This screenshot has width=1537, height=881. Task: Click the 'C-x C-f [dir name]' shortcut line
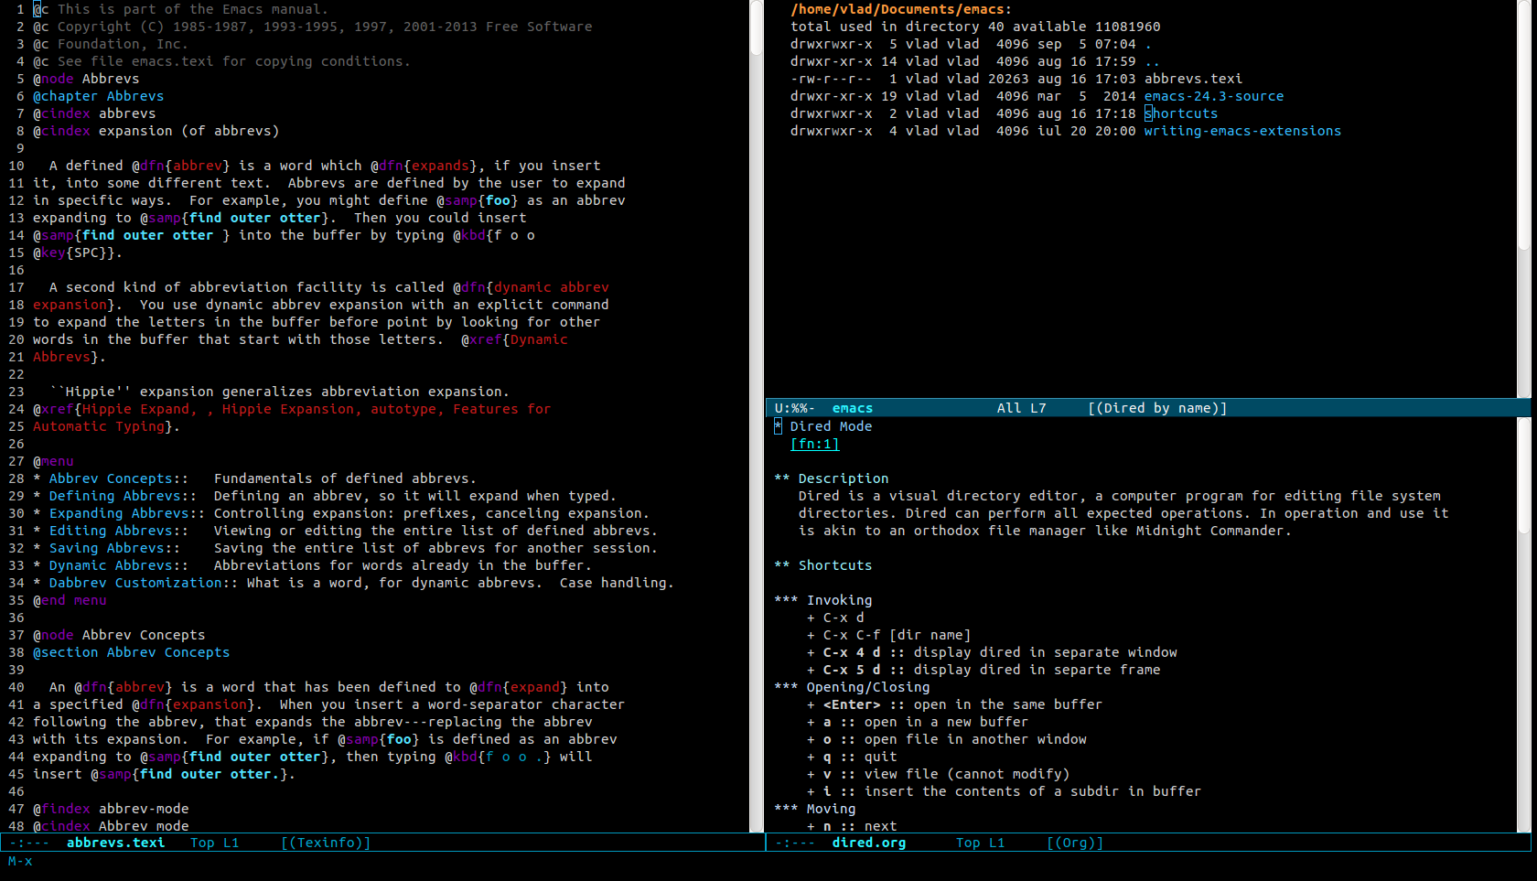[x=888, y=635]
